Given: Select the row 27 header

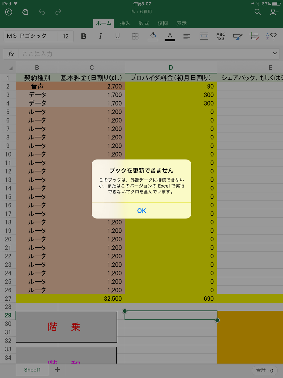Looking at the screenshot, I should (8, 299).
